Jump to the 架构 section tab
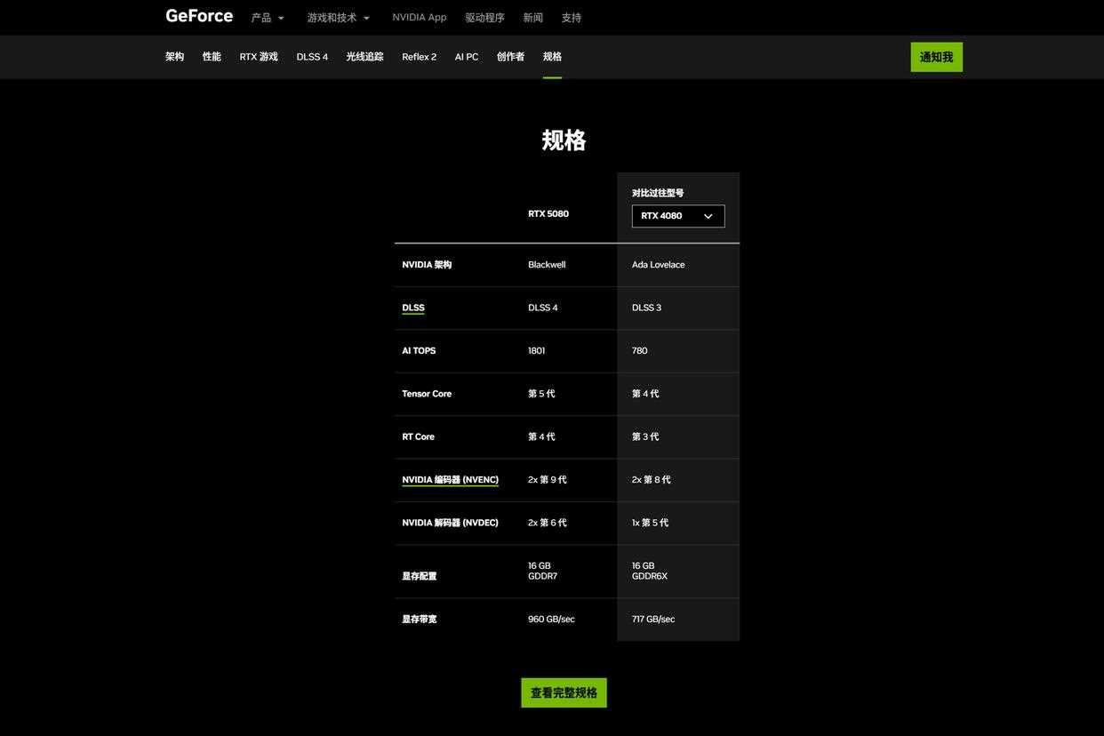 (x=174, y=57)
